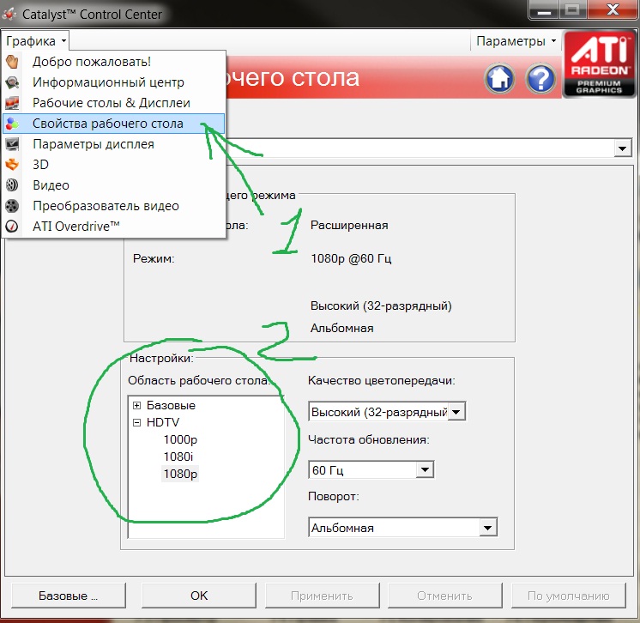640x623 pixels.
Task: Open the Параметры dropdown menu
Action: 516,41
